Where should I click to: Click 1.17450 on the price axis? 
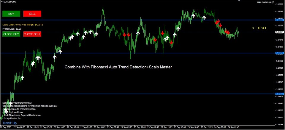click(x=280, y=103)
